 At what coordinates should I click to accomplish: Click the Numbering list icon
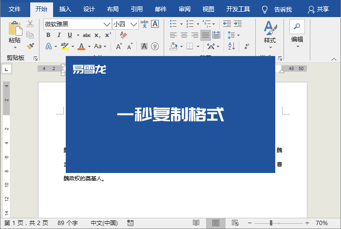tap(189, 23)
